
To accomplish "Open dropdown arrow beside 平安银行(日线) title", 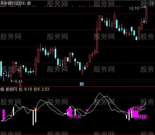I will 29,3.
